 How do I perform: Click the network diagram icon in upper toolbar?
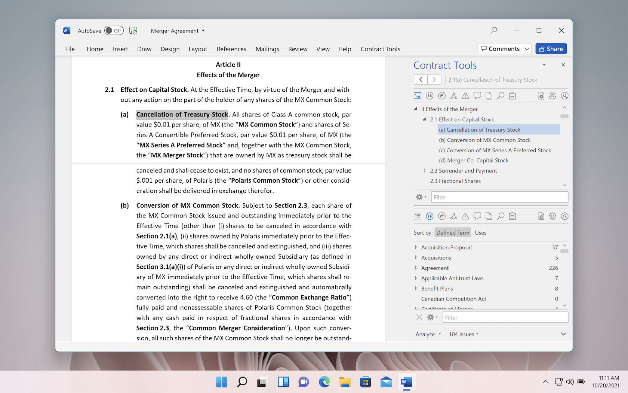click(x=453, y=96)
